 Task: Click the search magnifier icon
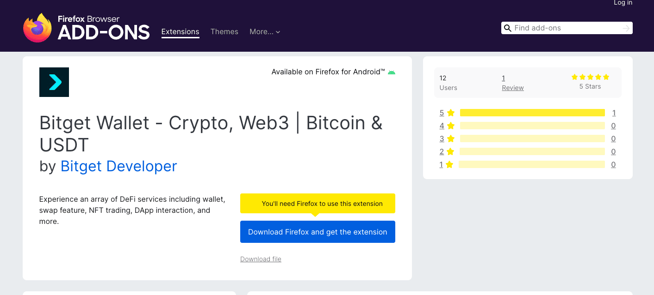pyautogui.click(x=508, y=28)
